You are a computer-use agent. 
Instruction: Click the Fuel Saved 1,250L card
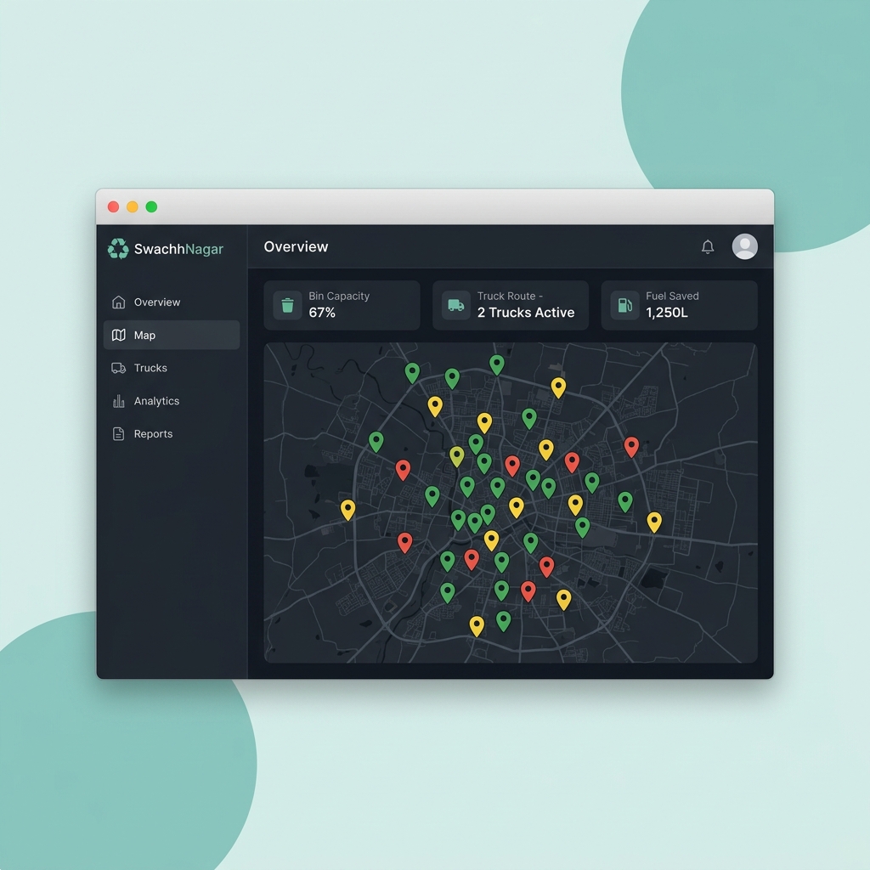click(679, 305)
